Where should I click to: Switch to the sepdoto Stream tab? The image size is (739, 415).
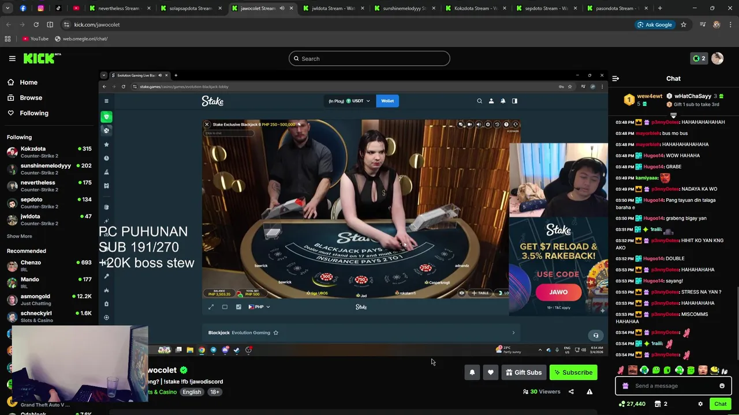coord(546,8)
